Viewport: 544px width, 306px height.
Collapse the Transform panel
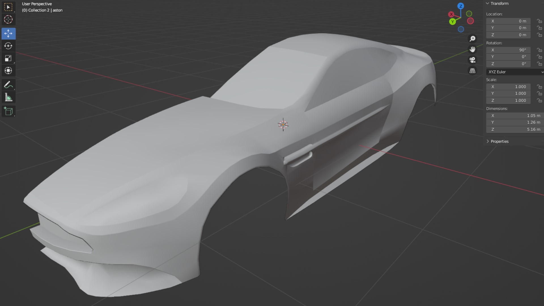(x=488, y=3)
